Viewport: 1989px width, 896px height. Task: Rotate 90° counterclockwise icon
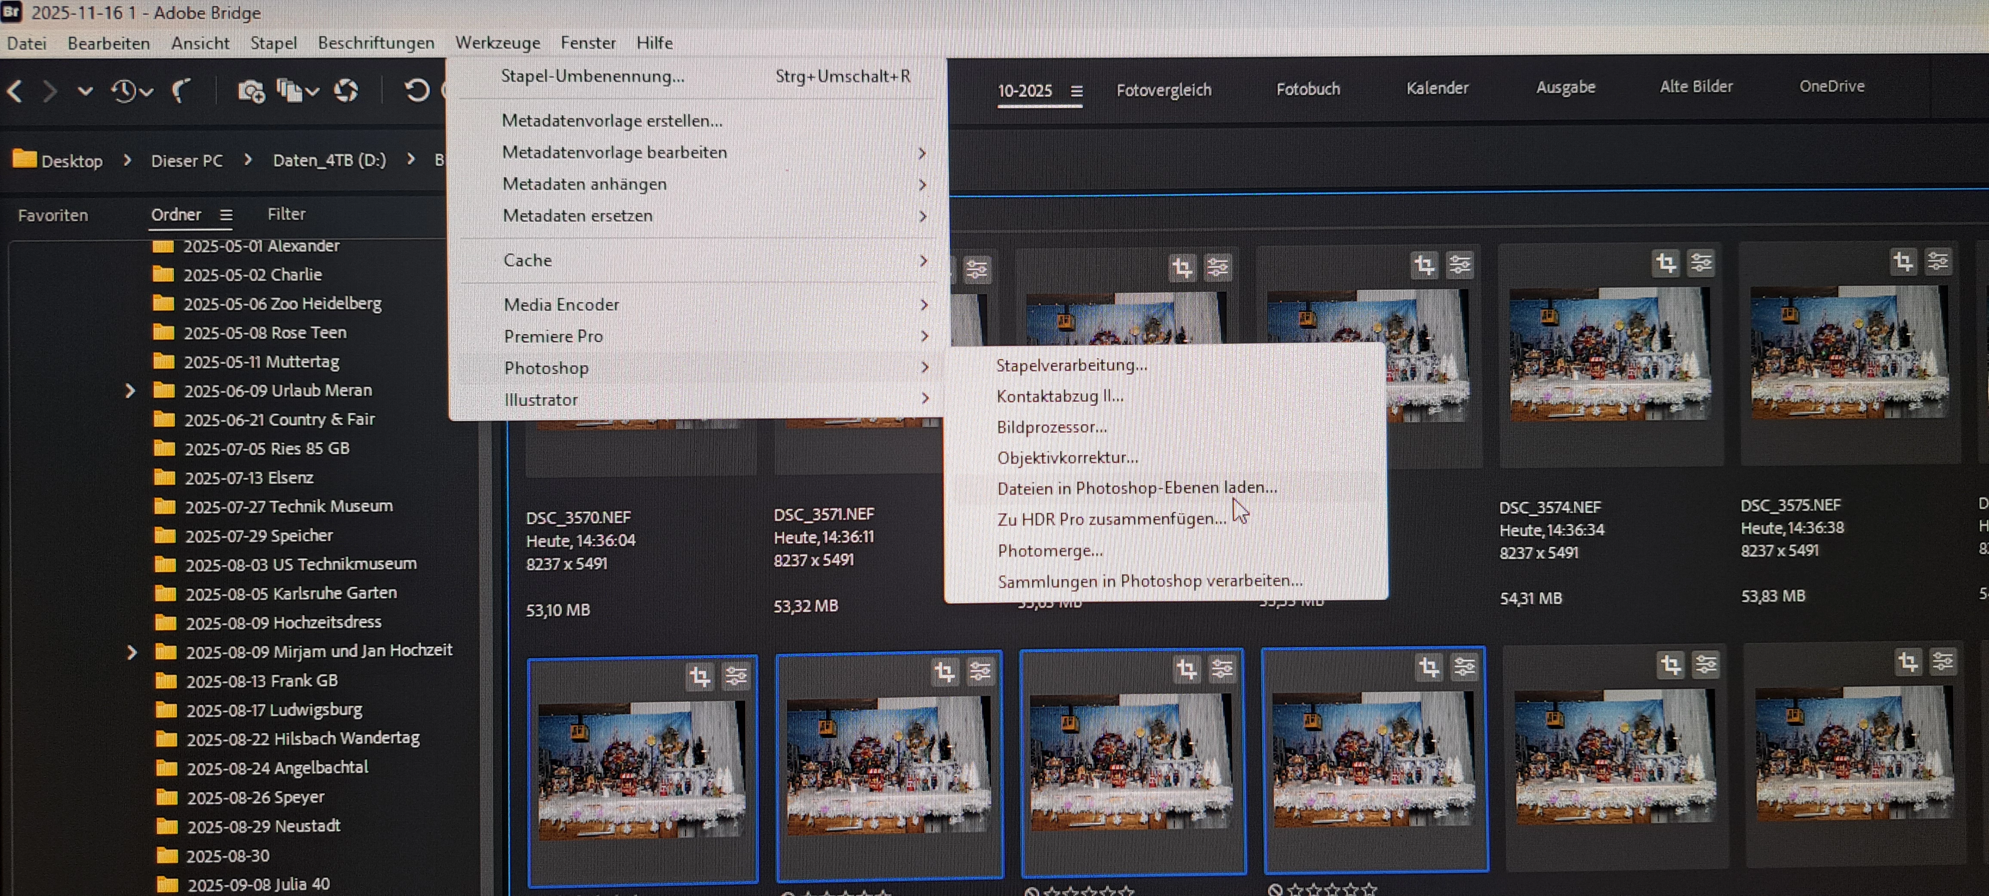pos(416,90)
